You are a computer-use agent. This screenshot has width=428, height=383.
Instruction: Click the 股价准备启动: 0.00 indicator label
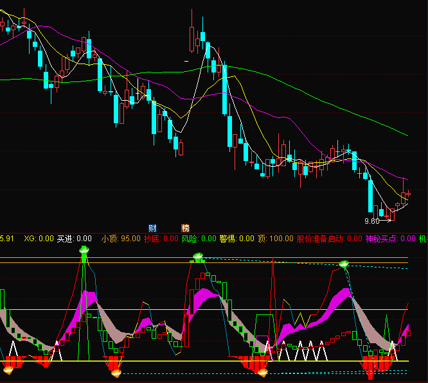(x=330, y=239)
